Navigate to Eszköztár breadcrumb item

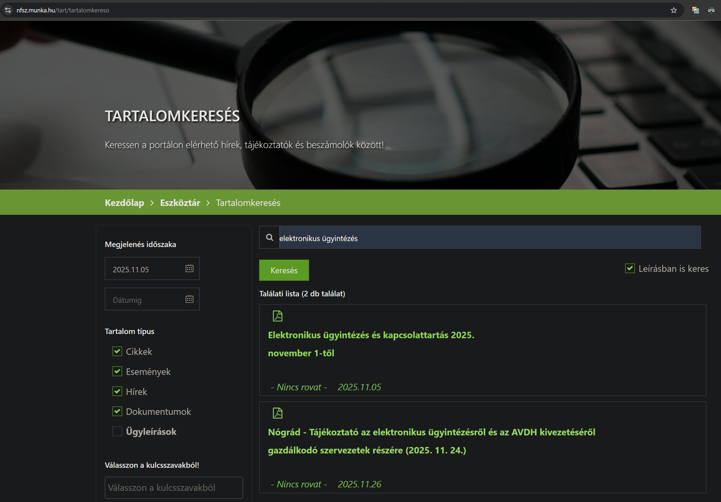pos(180,203)
